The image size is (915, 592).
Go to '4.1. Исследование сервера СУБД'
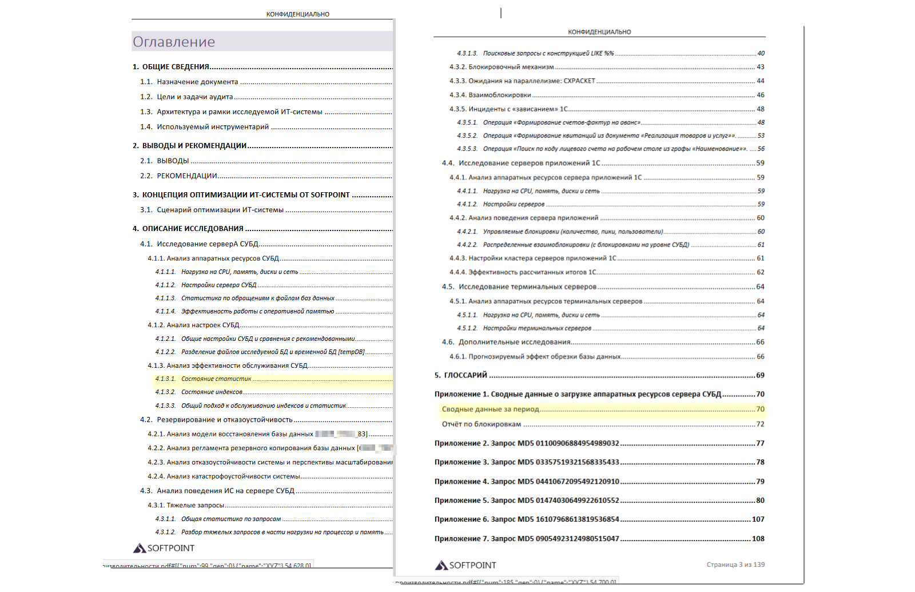coord(266,244)
